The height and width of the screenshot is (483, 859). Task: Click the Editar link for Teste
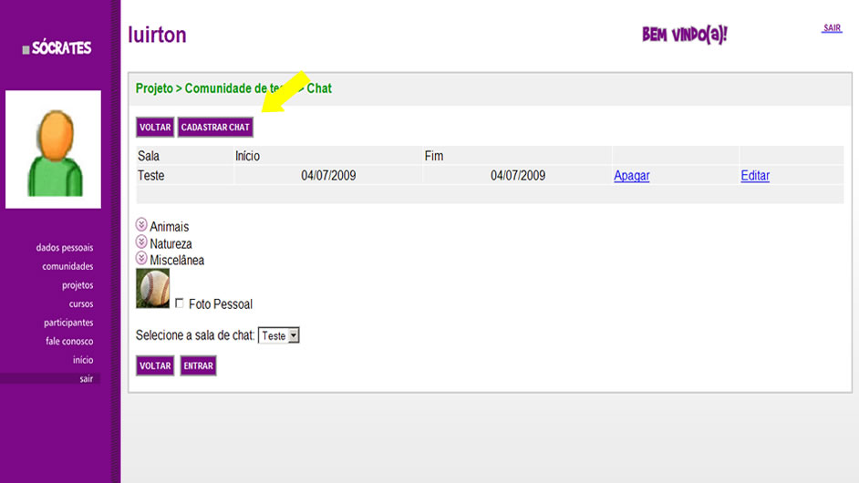[754, 176]
